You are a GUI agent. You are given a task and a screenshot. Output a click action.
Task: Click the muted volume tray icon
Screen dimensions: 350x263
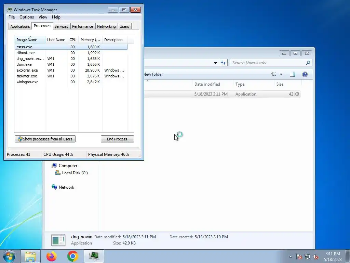point(315,256)
